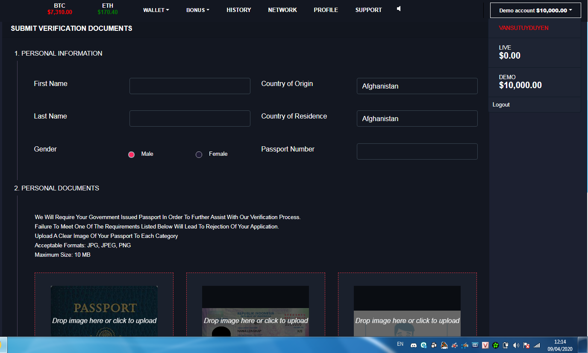Open the Action Center flag icon
Viewport: 588px width, 353px height.
click(x=526, y=345)
